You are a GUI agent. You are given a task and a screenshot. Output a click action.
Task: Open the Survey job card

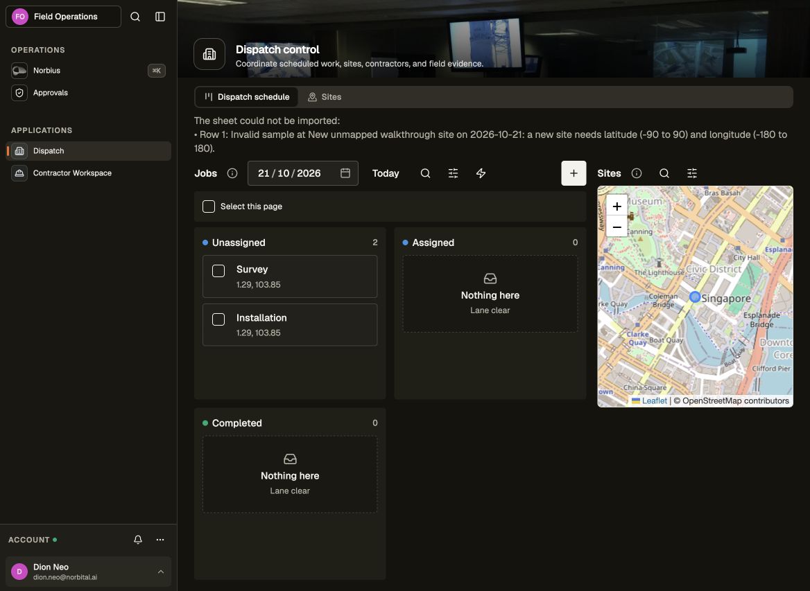pyautogui.click(x=290, y=276)
